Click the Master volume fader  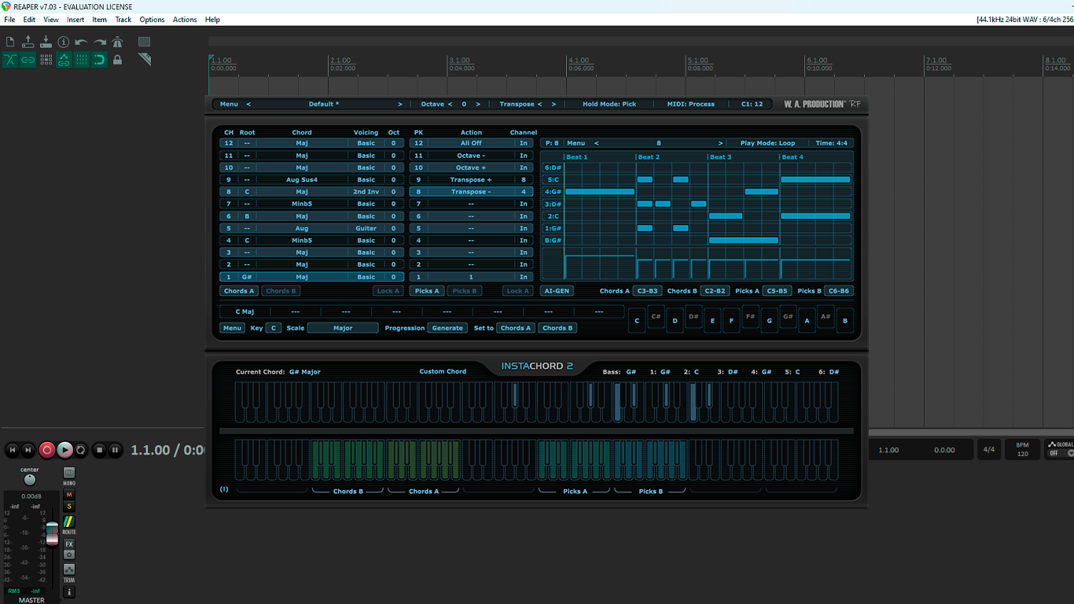pyautogui.click(x=52, y=532)
